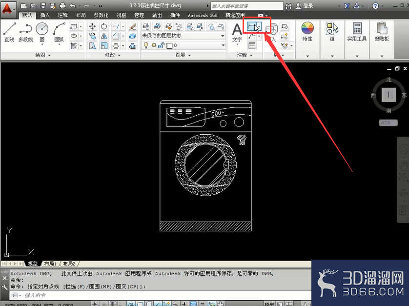This screenshot has height=306, width=409.
Task: Switch to the Insert (插入) ribbon tab
Action: point(45,16)
